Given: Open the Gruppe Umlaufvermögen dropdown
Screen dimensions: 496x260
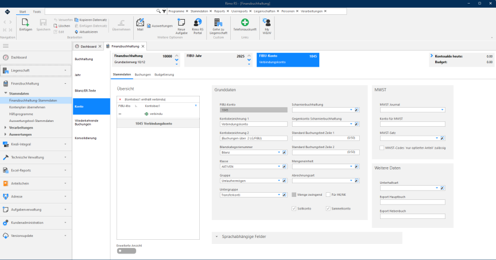Looking at the screenshot, I should 279,181.
